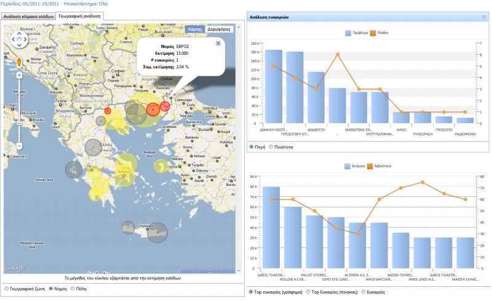Viewport: 492px width, 301px height.
Task: Open the Δεδομένα χάρτη link on the map
Action: click(x=194, y=270)
